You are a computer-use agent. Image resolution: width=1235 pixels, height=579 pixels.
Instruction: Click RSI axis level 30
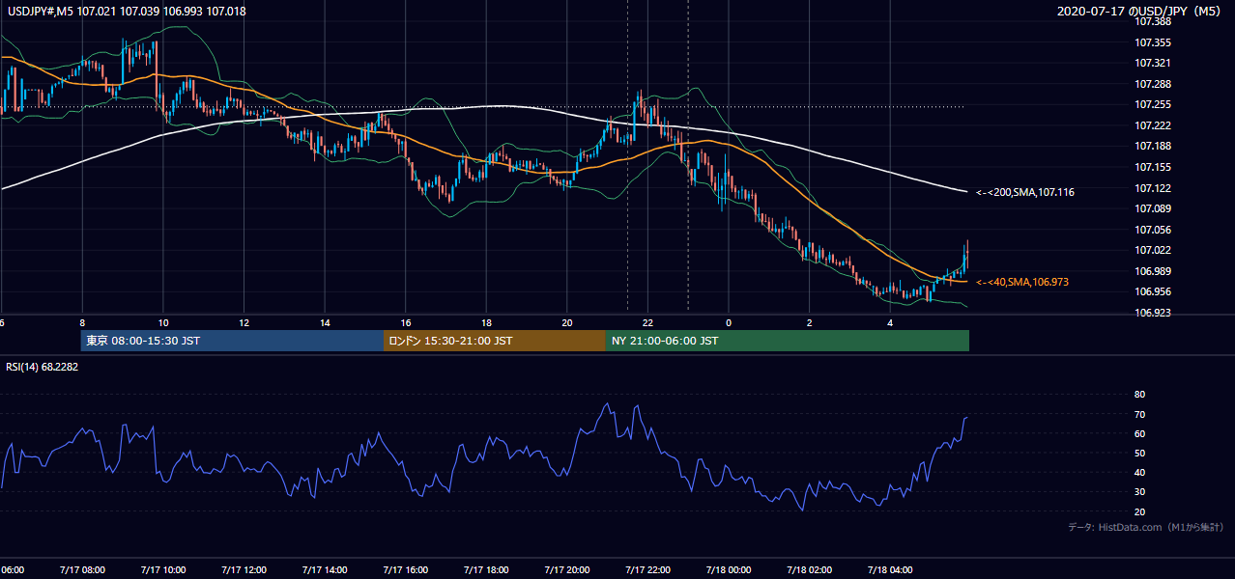tap(1139, 492)
